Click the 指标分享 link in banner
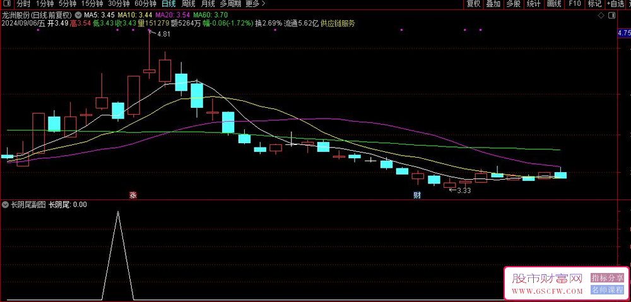 point(607,278)
